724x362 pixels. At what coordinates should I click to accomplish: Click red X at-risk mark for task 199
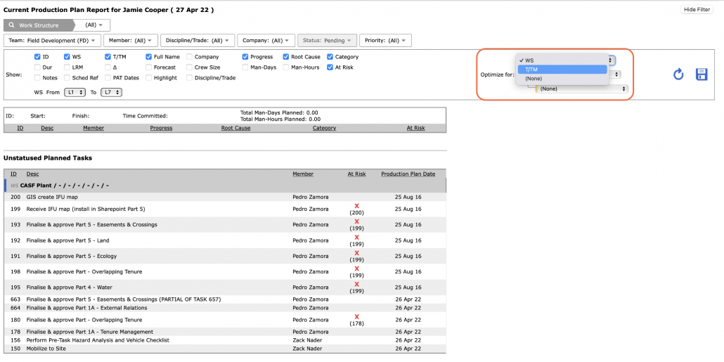pos(356,205)
